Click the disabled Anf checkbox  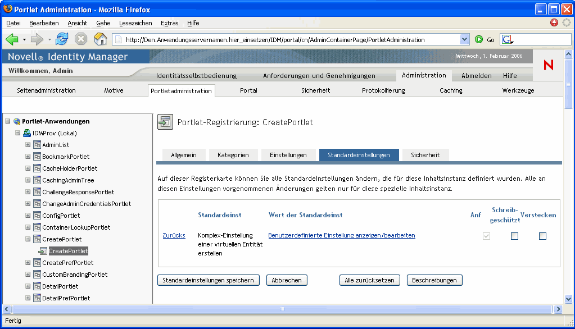click(486, 236)
